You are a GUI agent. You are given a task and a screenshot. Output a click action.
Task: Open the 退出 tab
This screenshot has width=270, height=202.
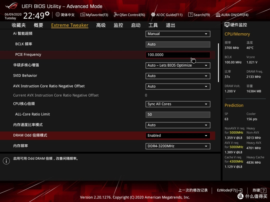click(170, 25)
